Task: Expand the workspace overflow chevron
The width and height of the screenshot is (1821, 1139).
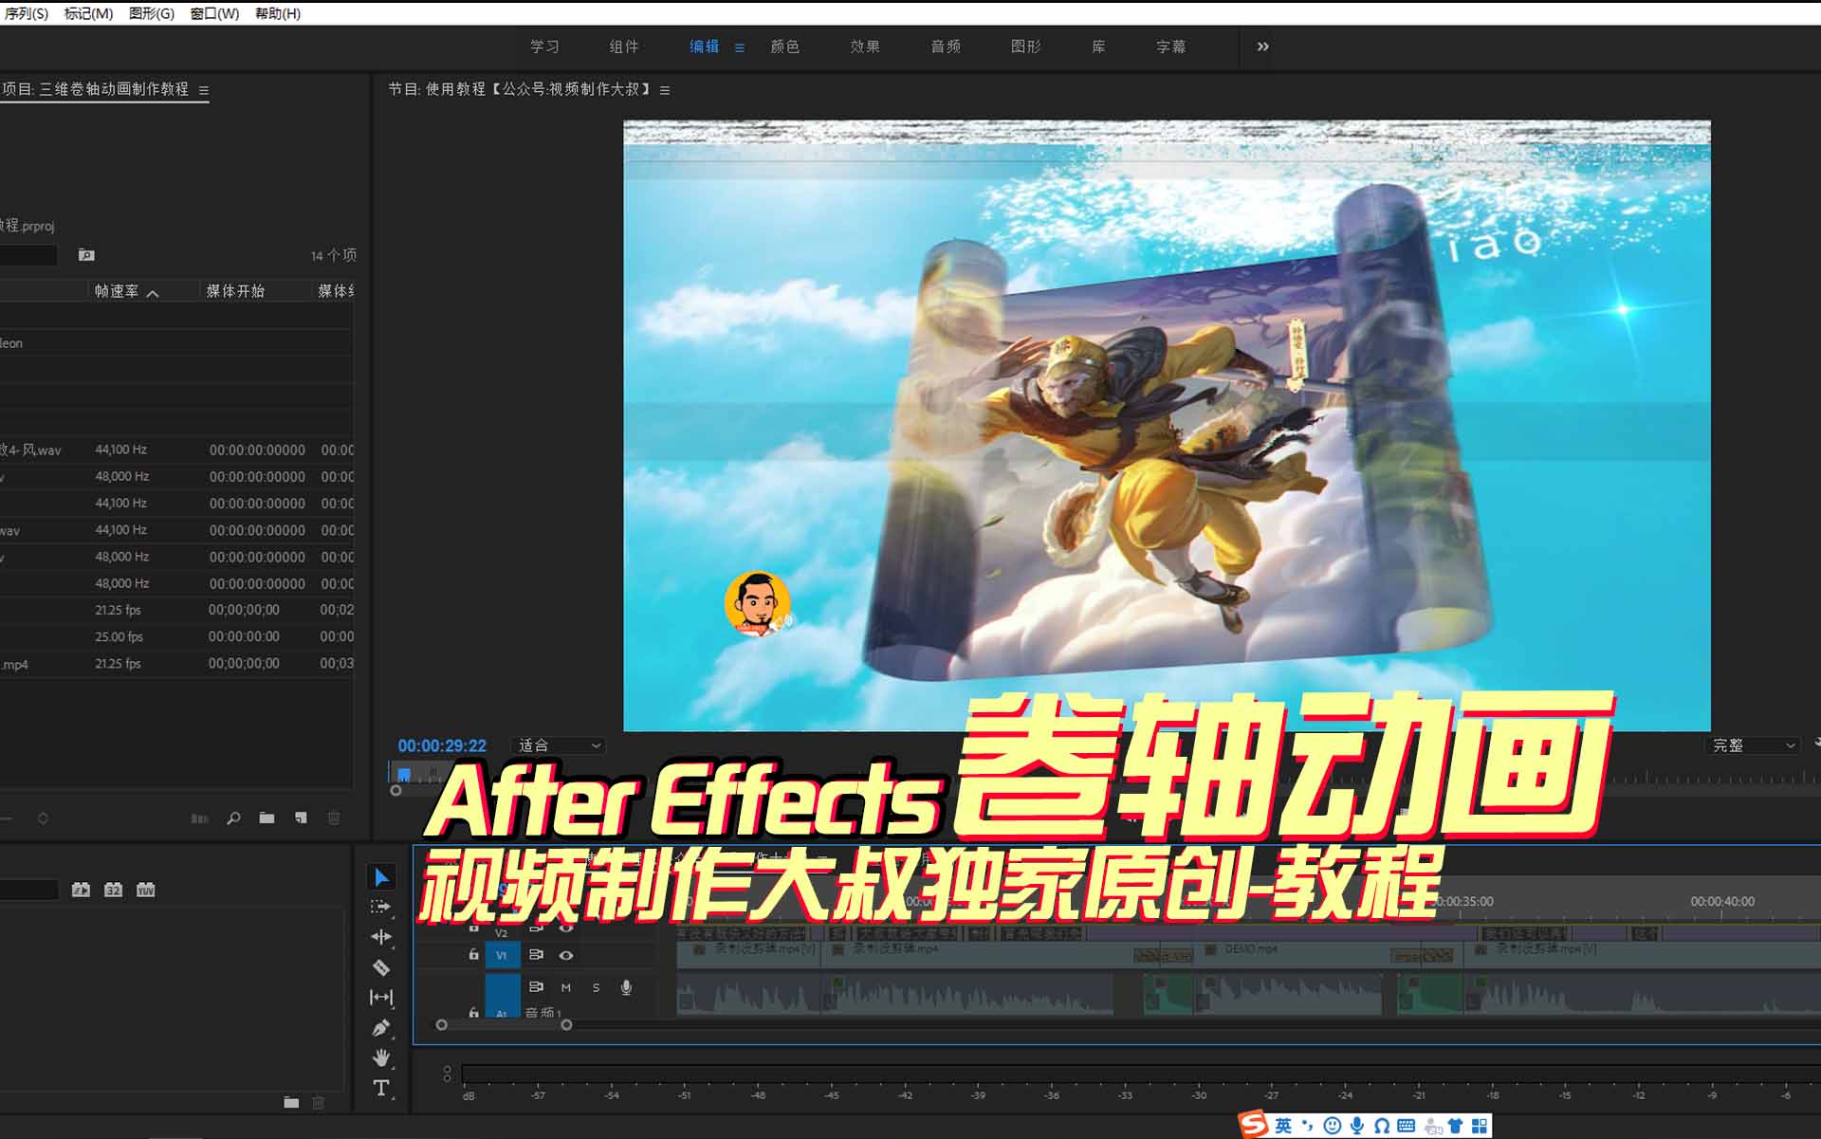Action: pos(1262,46)
